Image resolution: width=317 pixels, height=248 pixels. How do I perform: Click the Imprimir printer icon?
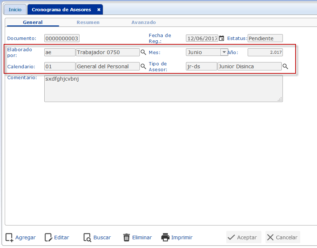(165, 237)
